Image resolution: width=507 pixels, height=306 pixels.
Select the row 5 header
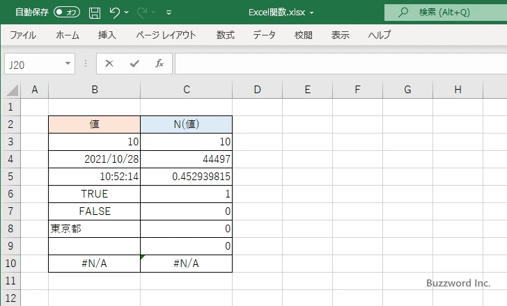pos(10,177)
